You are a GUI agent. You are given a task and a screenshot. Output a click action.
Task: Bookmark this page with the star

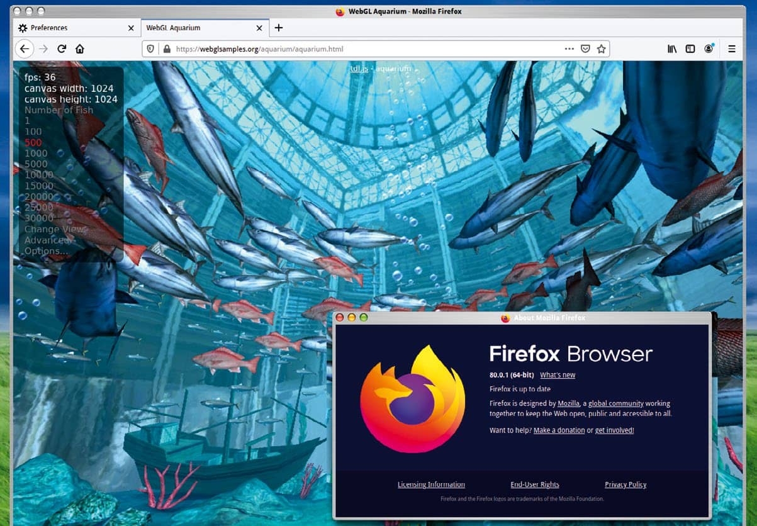click(601, 48)
